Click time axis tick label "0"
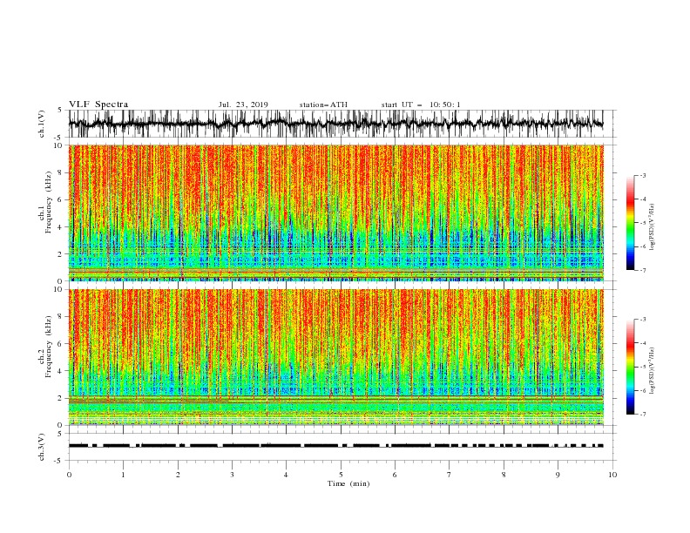 tap(69, 475)
